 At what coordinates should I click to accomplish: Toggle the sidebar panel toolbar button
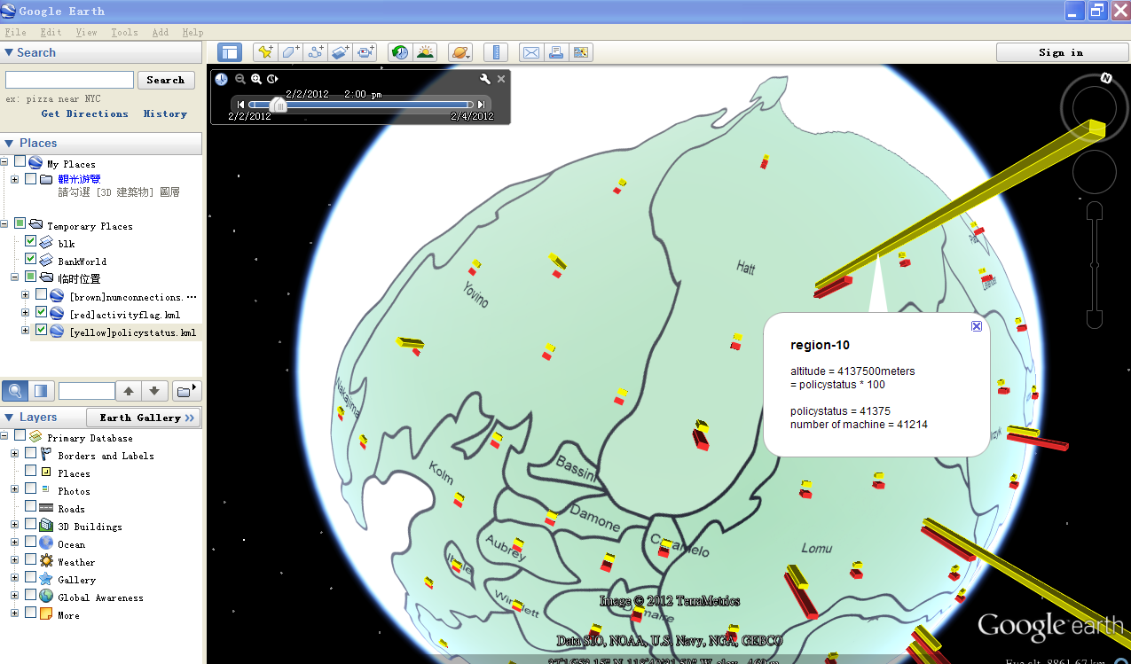(229, 52)
